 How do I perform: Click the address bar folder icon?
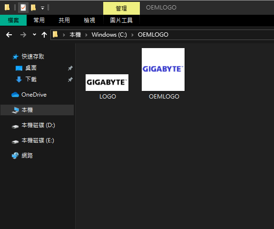[x=55, y=34]
